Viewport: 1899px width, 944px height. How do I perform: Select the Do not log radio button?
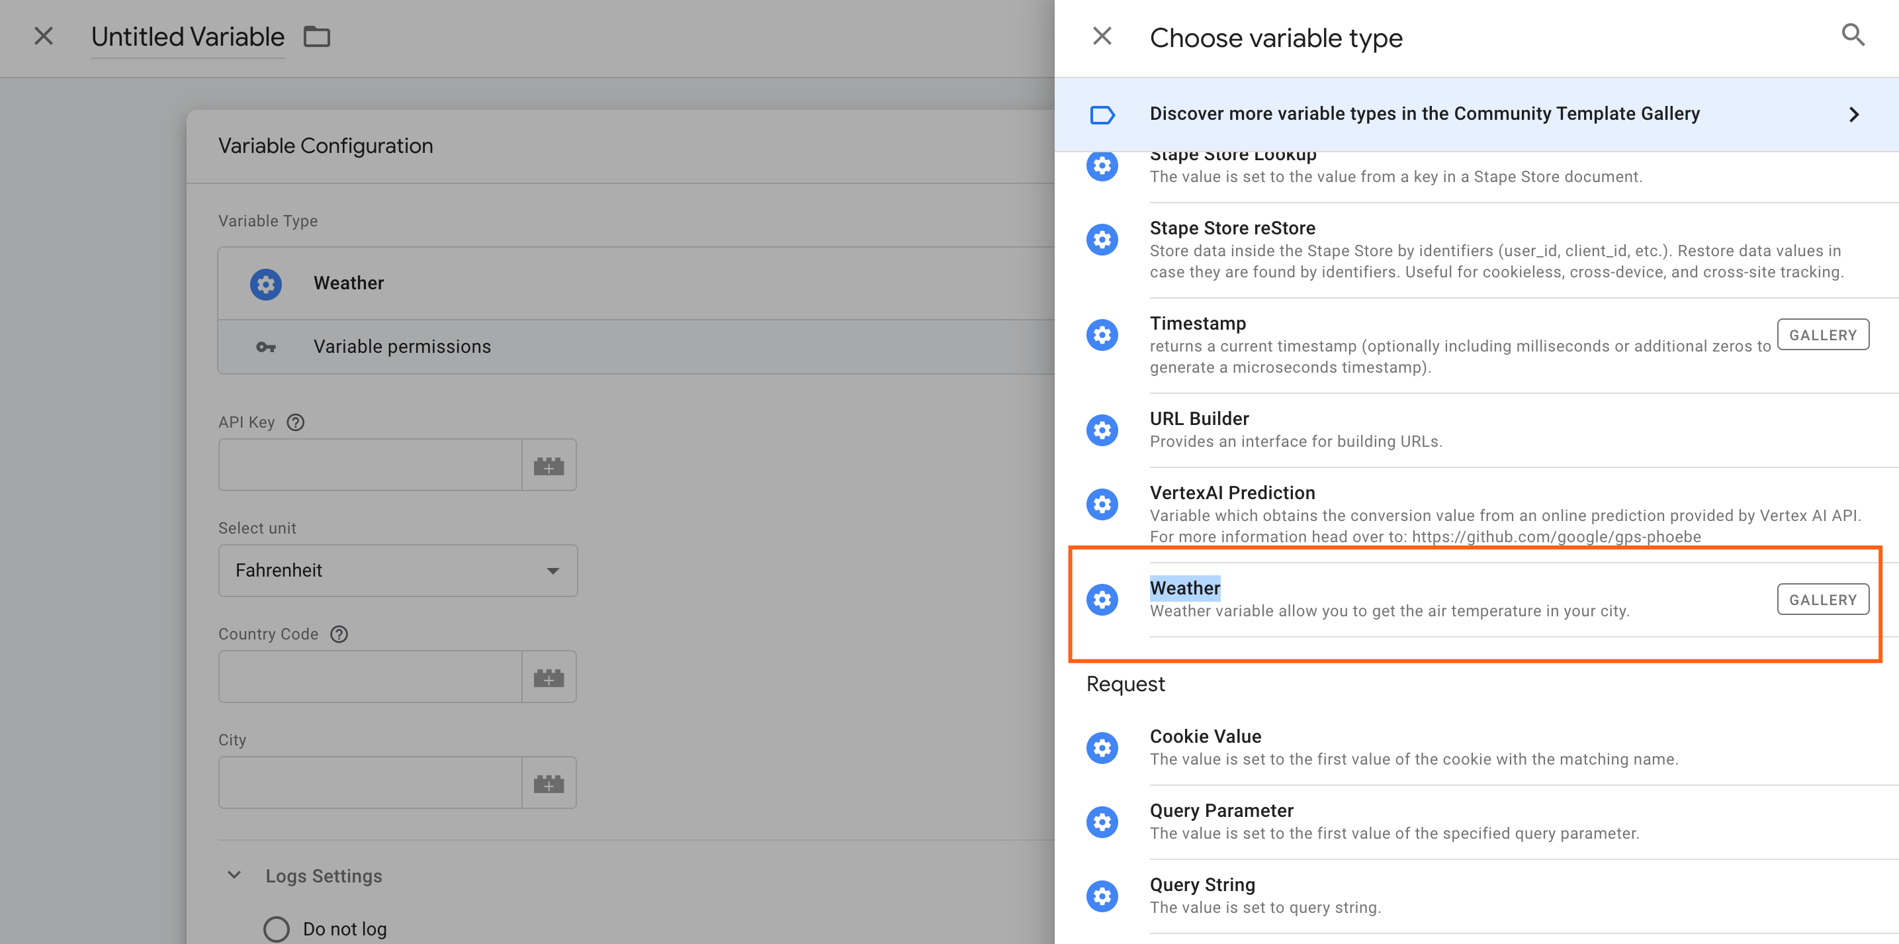[x=277, y=929]
